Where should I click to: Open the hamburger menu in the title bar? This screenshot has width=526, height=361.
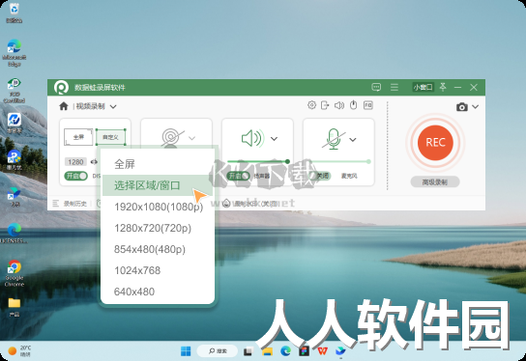[394, 87]
